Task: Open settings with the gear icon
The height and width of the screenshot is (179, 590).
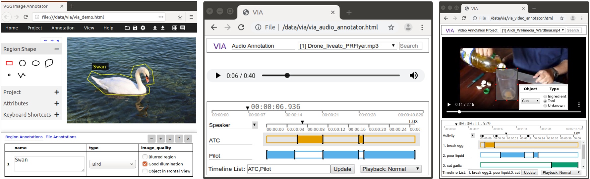Action: click(x=143, y=28)
